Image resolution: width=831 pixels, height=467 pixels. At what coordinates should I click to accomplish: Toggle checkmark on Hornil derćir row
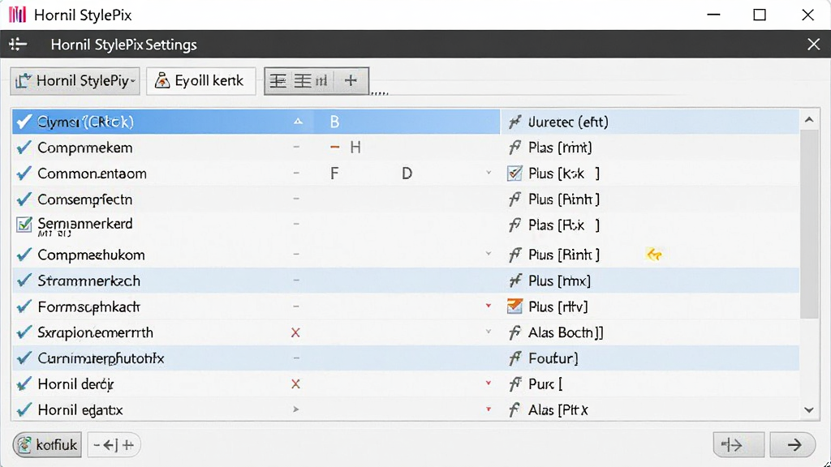point(24,383)
